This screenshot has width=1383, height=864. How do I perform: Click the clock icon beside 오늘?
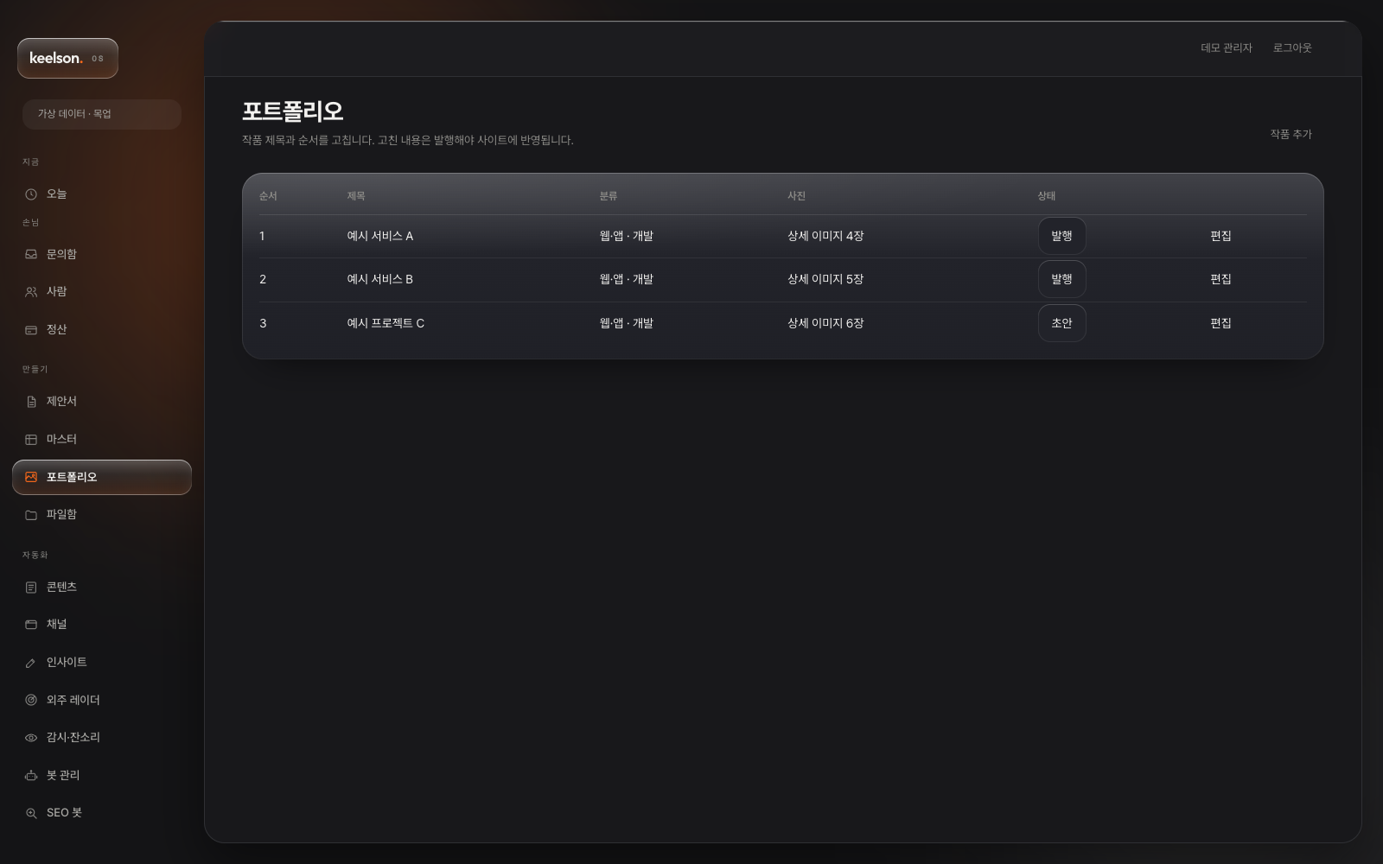tap(31, 194)
